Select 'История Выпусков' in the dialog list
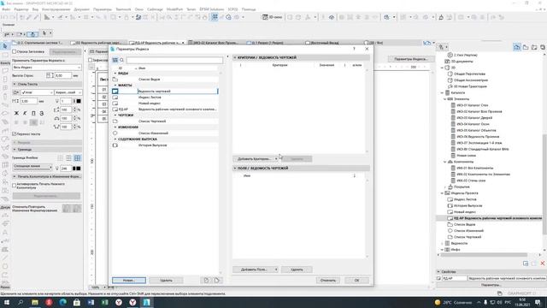The image size is (547, 308). pos(165,145)
